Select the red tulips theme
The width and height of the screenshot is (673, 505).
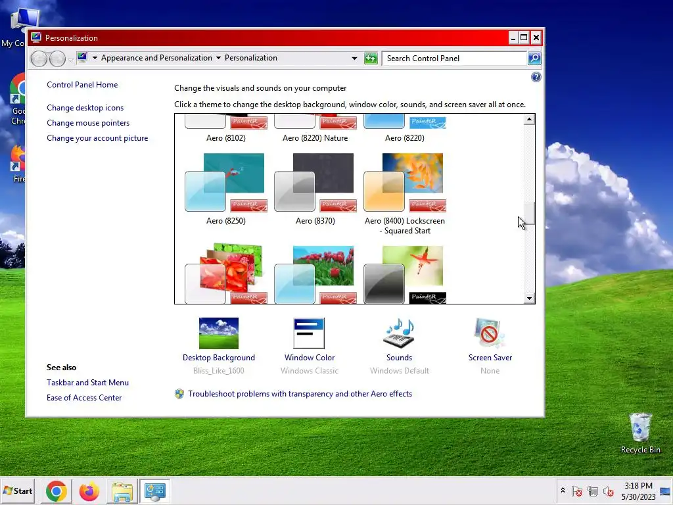tap(315, 274)
